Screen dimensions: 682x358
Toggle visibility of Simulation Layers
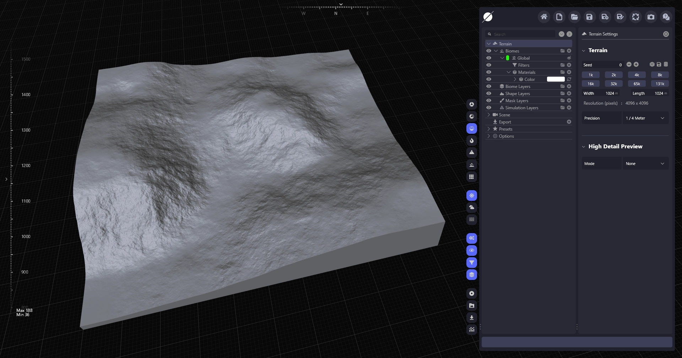pyautogui.click(x=489, y=108)
